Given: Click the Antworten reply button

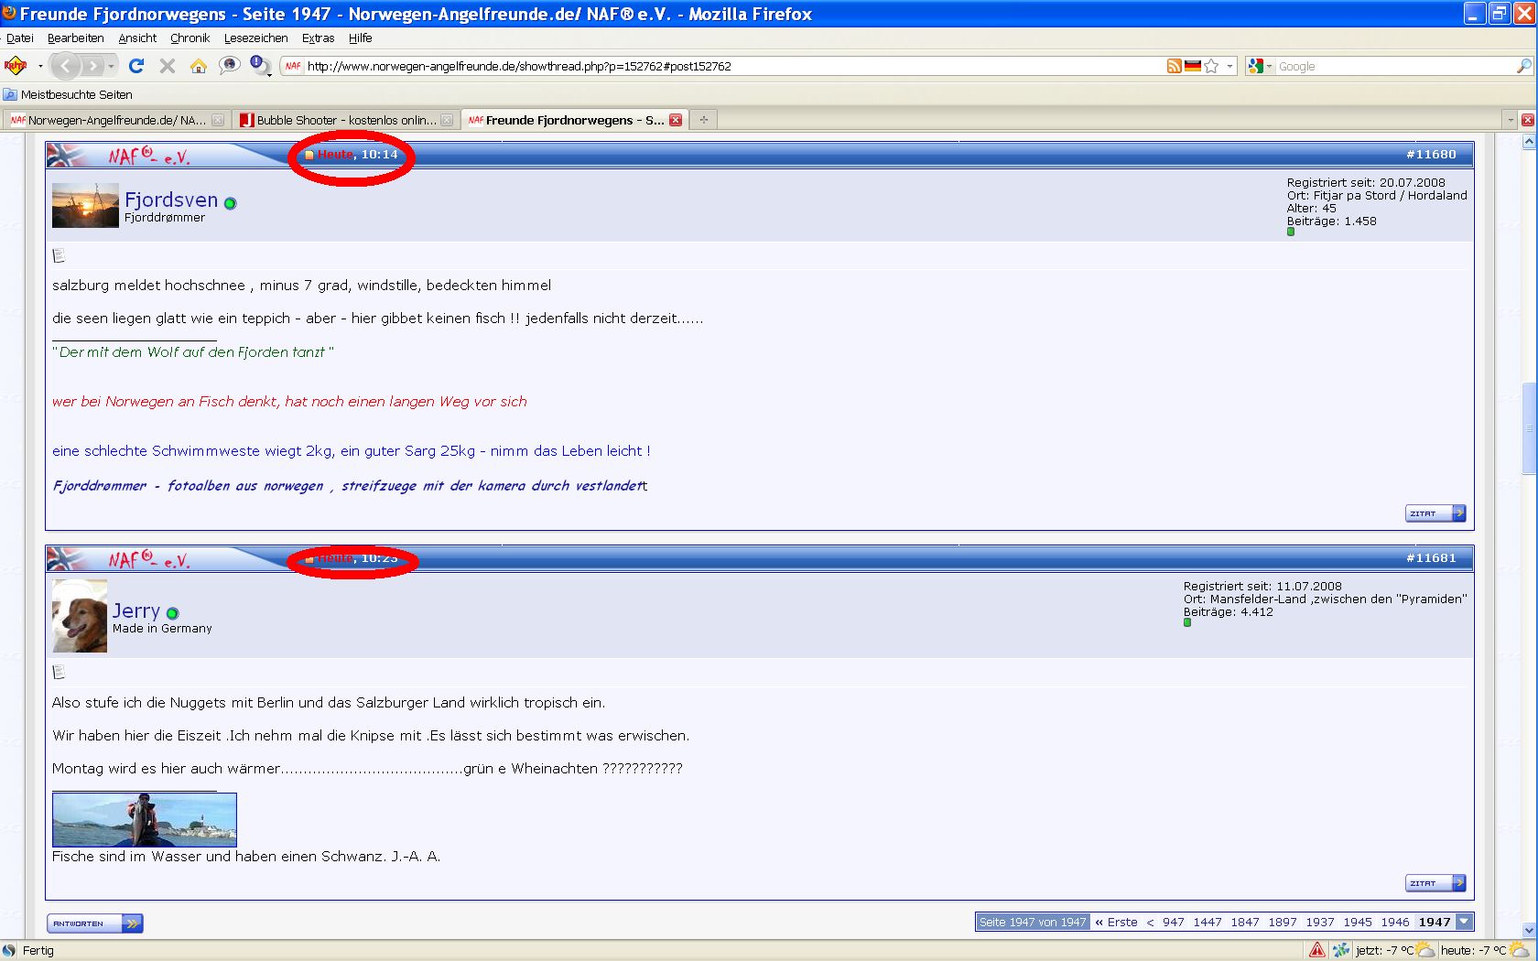Looking at the screenshot, I should click(x=94, y=923).
